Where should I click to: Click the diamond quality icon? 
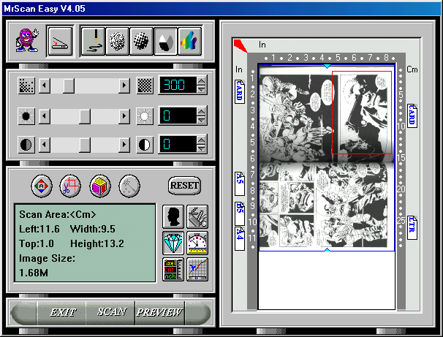(x=173, y=243)
